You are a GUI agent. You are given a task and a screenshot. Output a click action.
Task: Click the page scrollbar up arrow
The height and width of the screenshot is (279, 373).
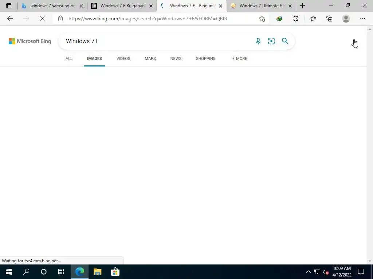[x=370, y=29]
